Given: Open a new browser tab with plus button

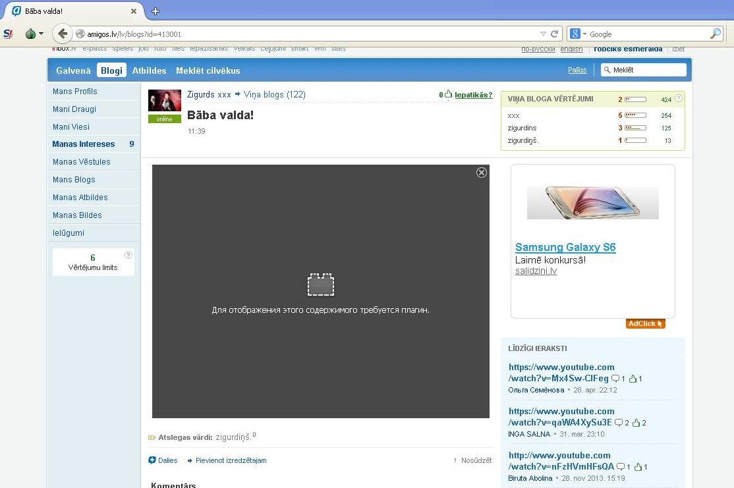Looking at the screenshot, I should point(155,11).
